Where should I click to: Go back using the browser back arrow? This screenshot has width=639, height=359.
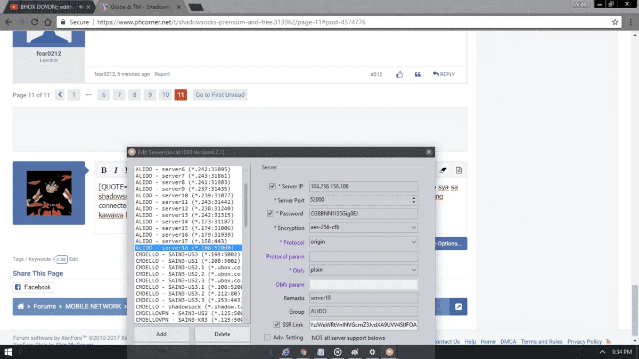(x=8, y=22)
